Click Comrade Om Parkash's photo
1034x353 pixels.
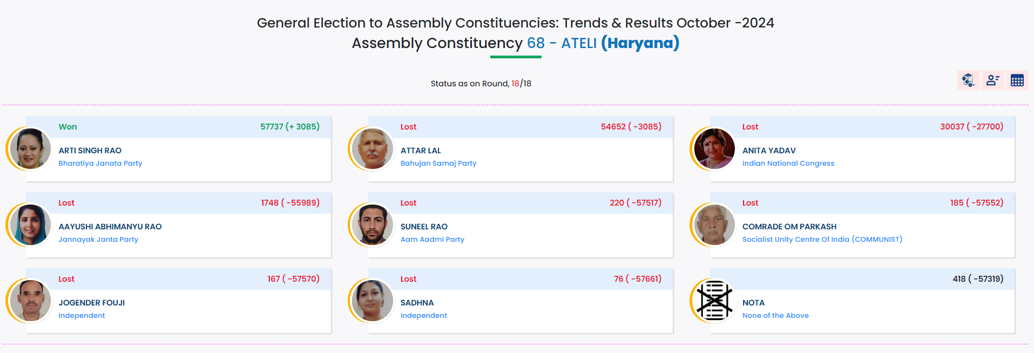[x=714, y=225]
